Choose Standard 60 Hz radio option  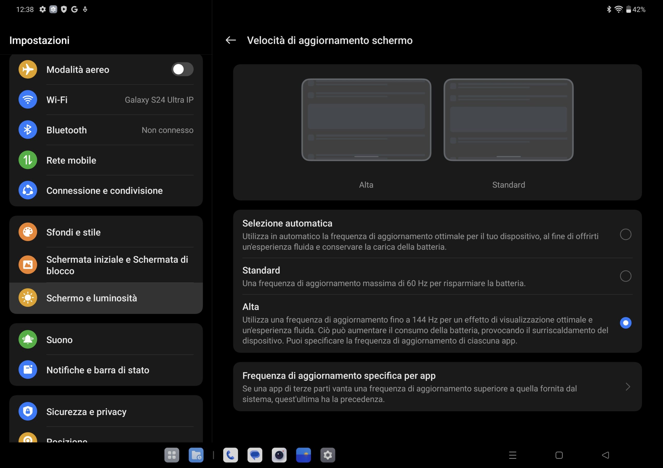625,276
